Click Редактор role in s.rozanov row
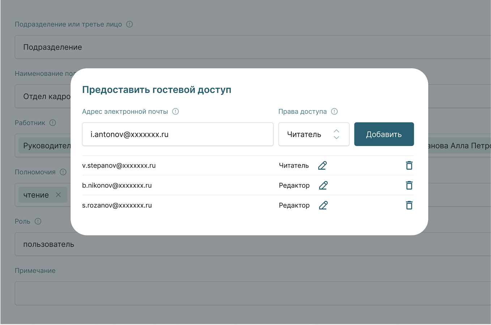The width and height of the screenshot is (491, 325). point(294,205)
